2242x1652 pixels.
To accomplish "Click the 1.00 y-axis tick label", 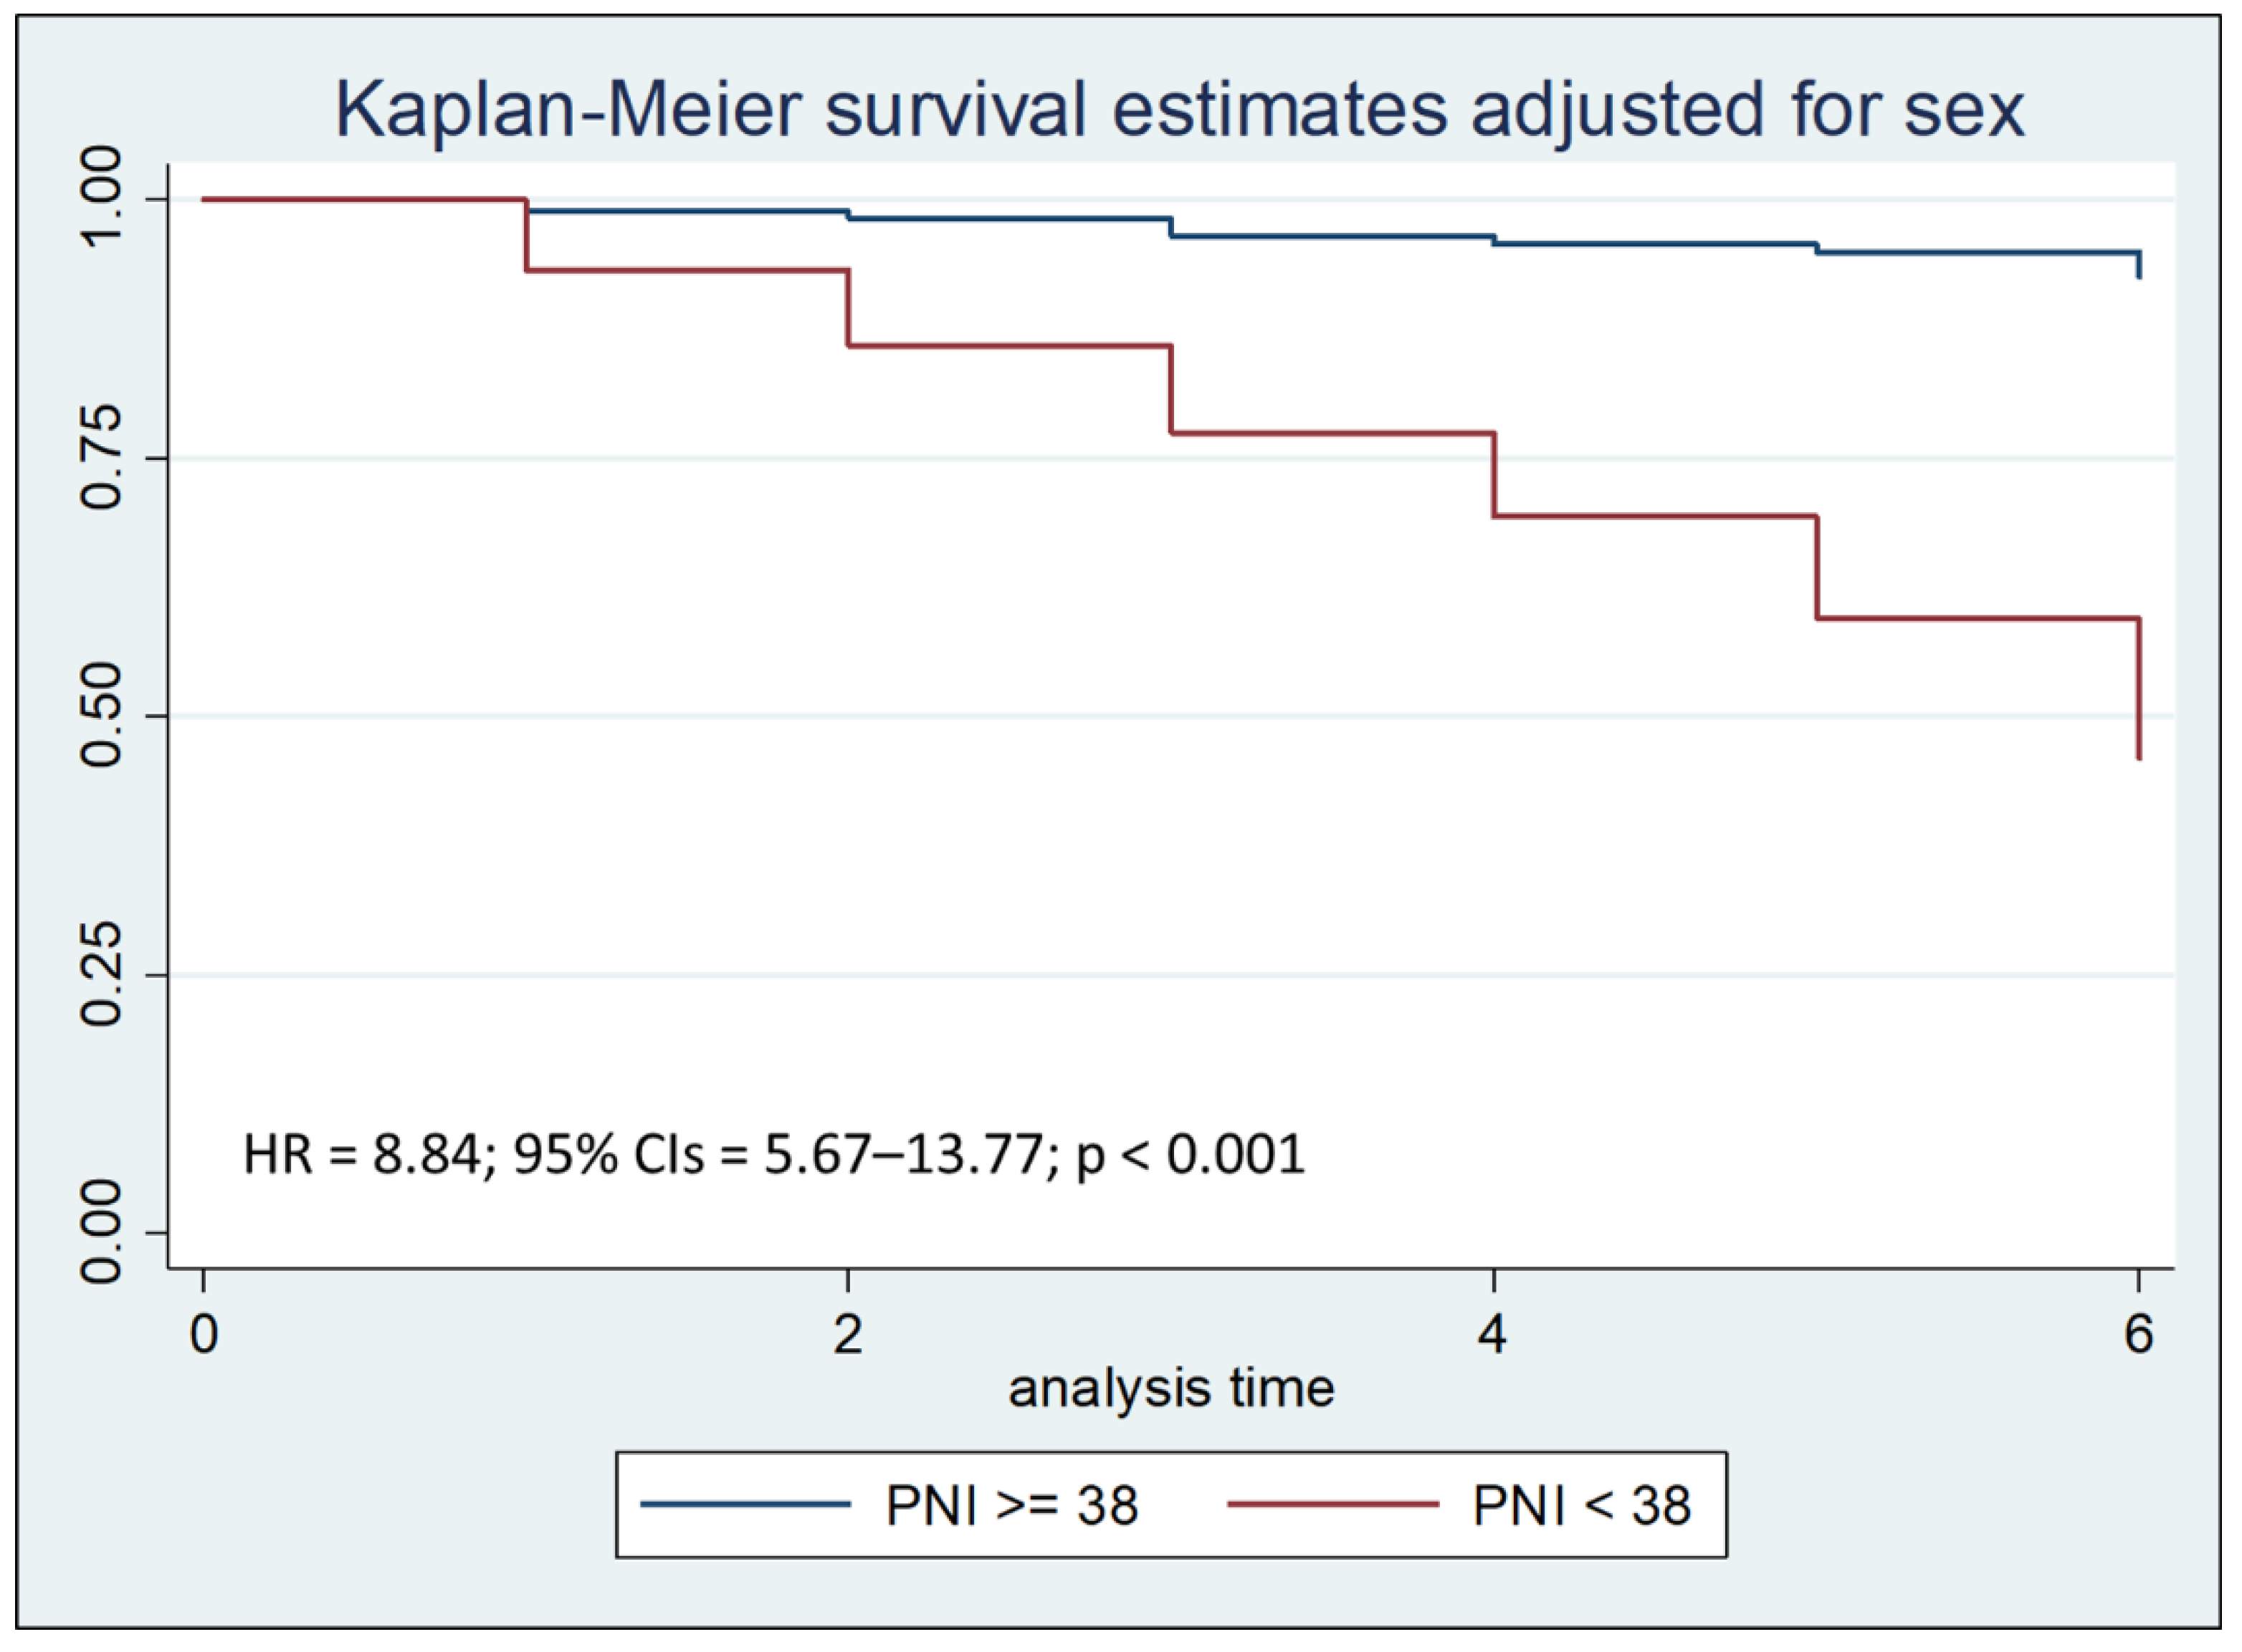I will click(x=101, y=199).
